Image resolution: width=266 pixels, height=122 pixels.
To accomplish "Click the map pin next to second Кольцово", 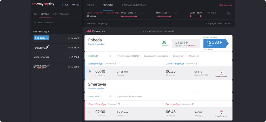I will point(193,104).
